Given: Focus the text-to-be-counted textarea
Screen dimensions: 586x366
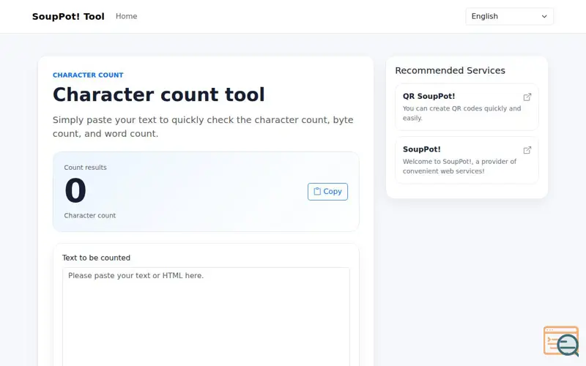Looking at the screenshot, I should click(206, 317).
